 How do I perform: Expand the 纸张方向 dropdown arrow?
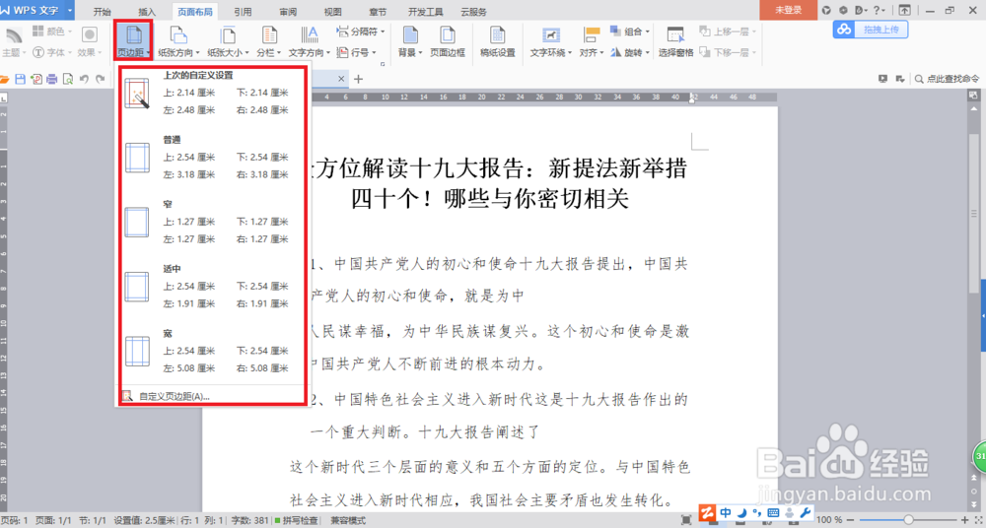pos(197,53)
